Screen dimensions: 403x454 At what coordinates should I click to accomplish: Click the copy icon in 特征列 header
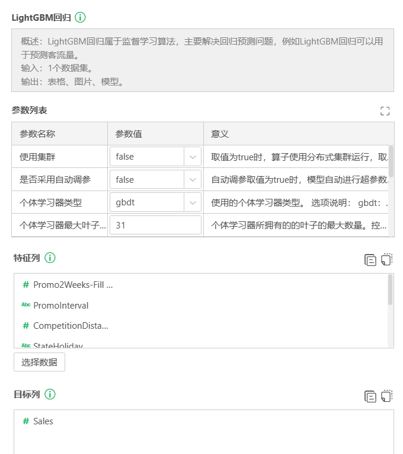point(370,259)
